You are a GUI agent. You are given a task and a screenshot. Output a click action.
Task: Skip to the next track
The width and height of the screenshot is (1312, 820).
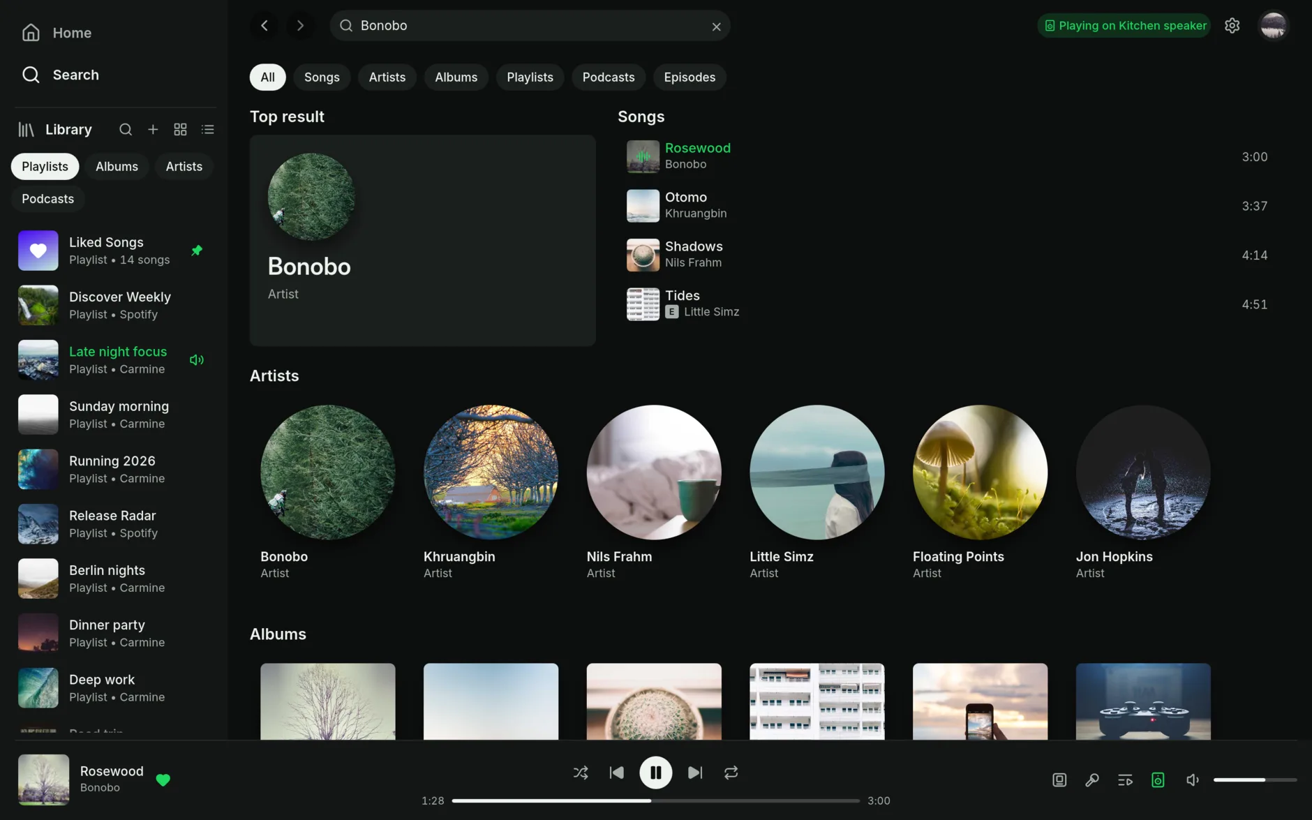(x=695, y=773)
